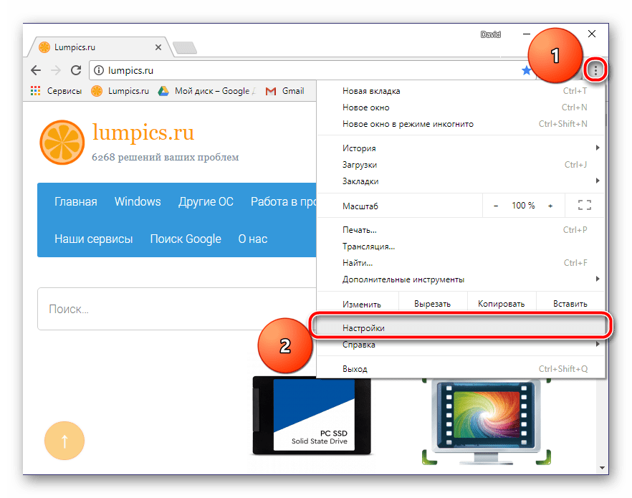
Task: Open the Сервисы apps grid bookmark
Action: [57, 91]
